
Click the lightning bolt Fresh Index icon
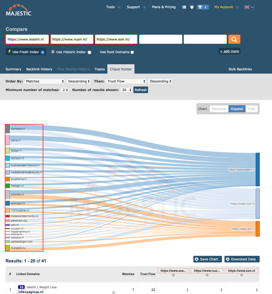click(x=9, y=52)
